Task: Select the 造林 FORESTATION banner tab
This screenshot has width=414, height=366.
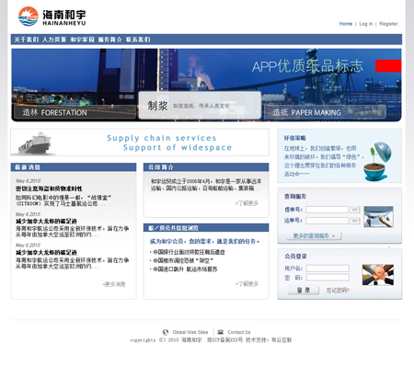Action: (x=75, y=112)
